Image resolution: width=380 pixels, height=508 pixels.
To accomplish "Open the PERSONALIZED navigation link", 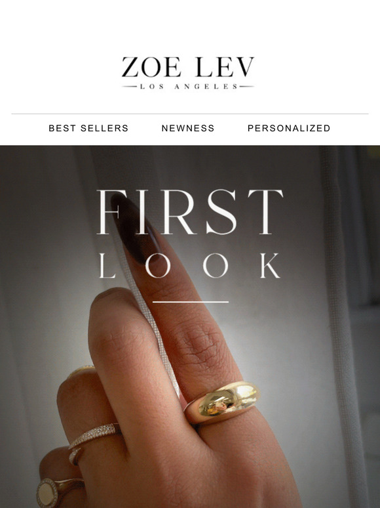I will coord(289,128).
